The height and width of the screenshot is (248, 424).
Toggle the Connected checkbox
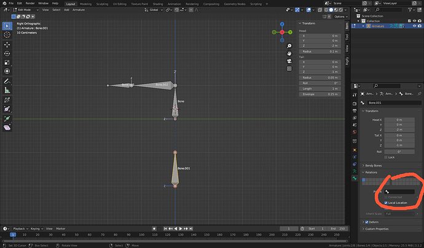point(386,197)
